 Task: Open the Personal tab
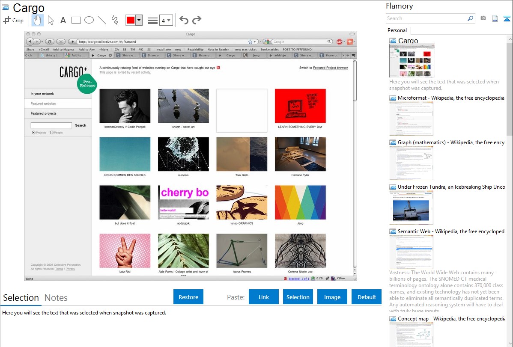[397, 30]
